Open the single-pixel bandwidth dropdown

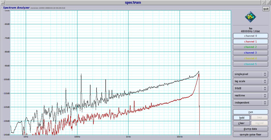250,74
